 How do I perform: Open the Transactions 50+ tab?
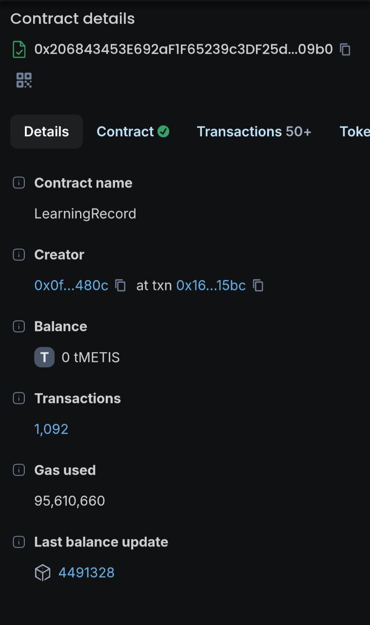pyautogui.click(x=253, y=132)
